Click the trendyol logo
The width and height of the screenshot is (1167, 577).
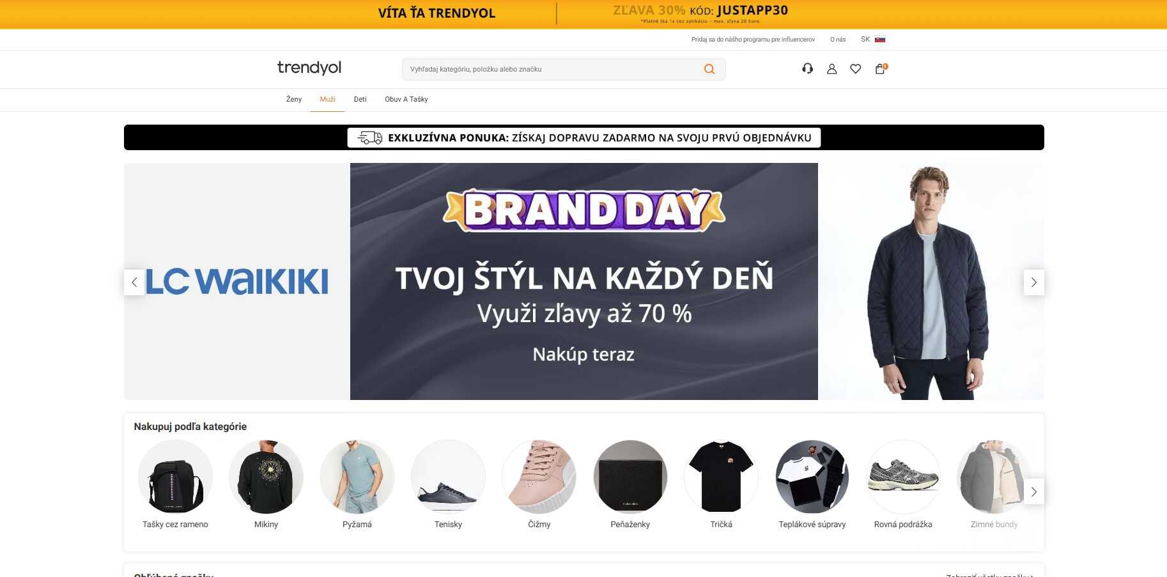click(309, 68)
